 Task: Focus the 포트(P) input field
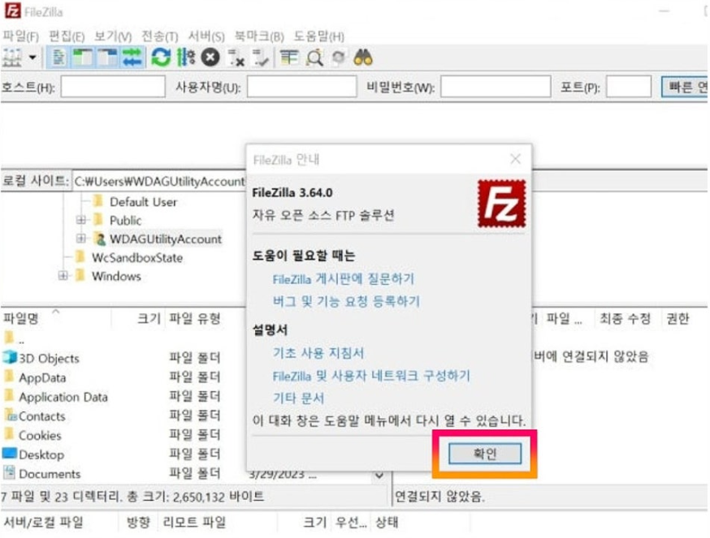tap(629, 87)
